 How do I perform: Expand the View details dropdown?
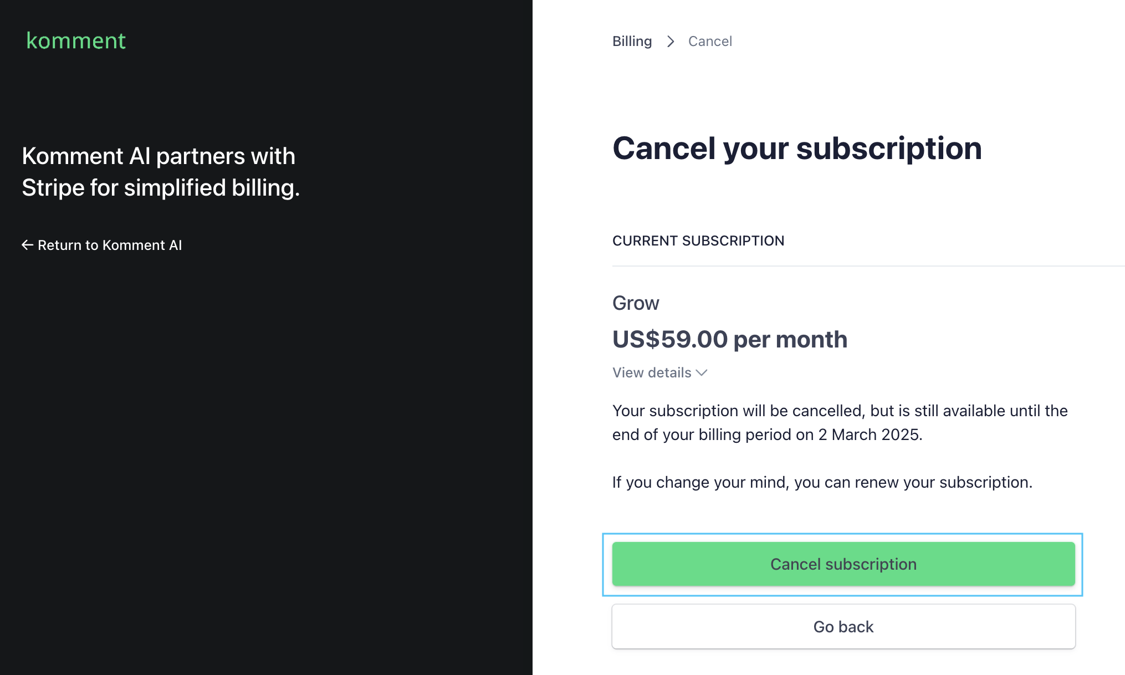coord(659,372)
